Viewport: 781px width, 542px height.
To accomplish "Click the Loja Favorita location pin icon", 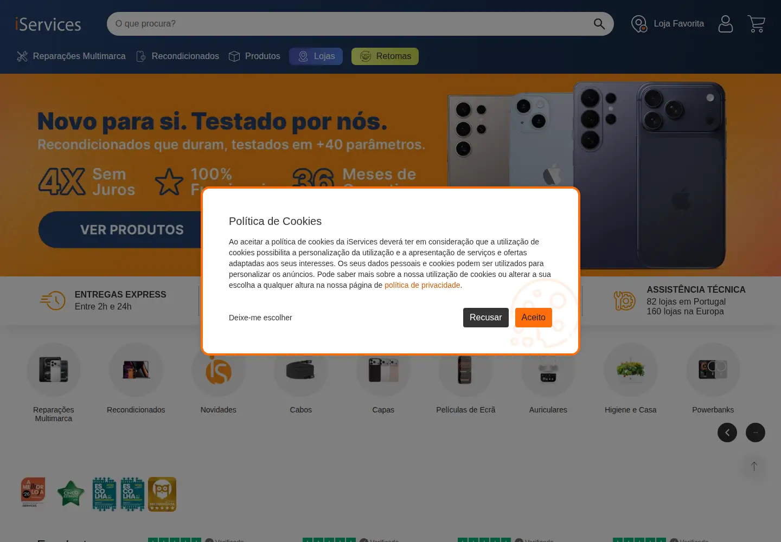I will tap(639, 24).
